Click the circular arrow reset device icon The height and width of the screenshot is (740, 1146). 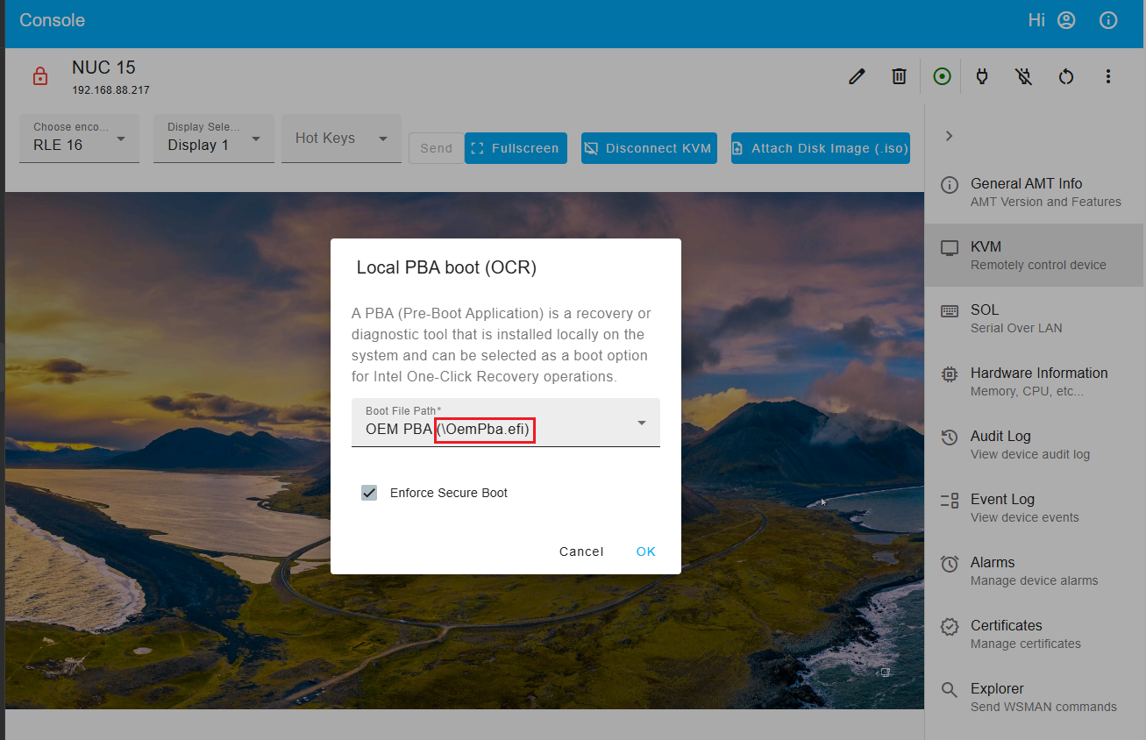(1066, 77)
